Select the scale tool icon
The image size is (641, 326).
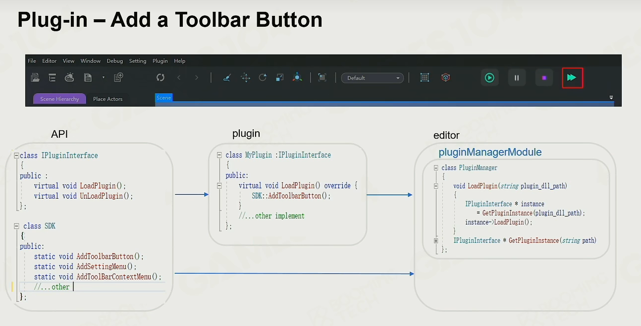click(x=280, y=77)
